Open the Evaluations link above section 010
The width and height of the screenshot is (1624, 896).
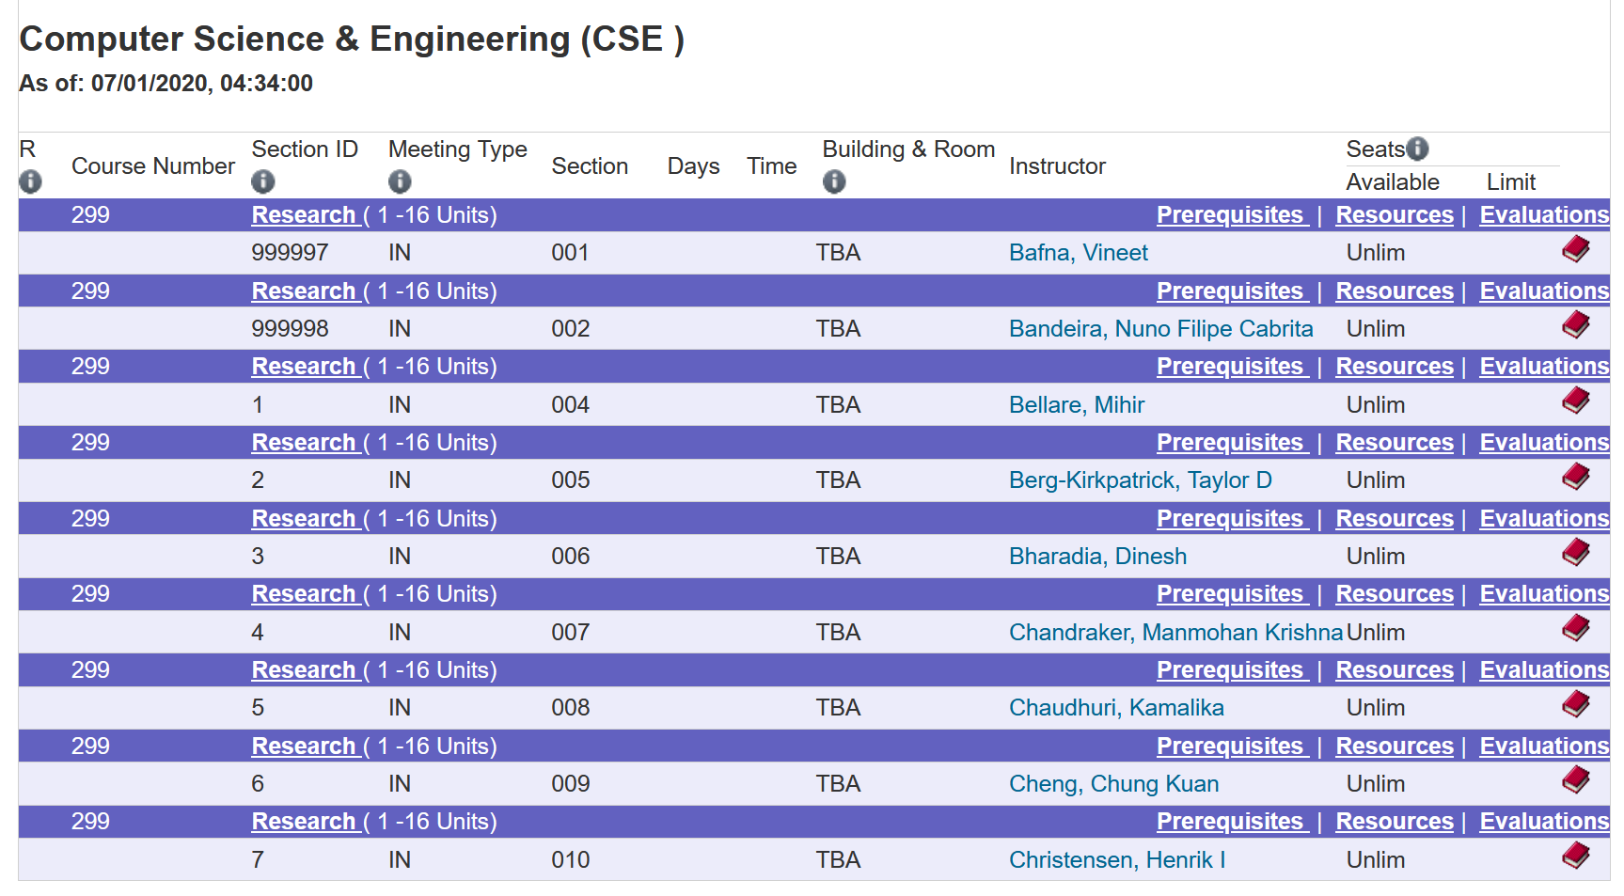coord(1544,822)
